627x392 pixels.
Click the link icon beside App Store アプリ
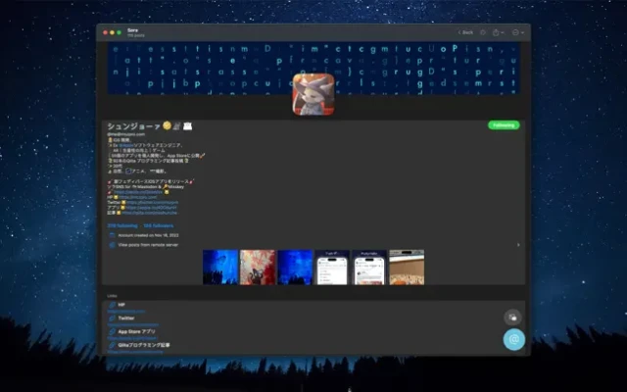pos(113,331)
